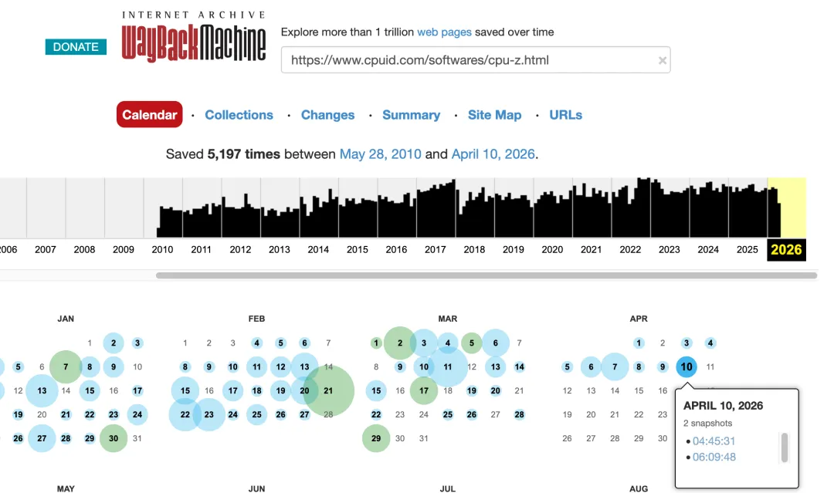Select year 2013 in the timeline
834x493 pixels.
click(280, 250)
